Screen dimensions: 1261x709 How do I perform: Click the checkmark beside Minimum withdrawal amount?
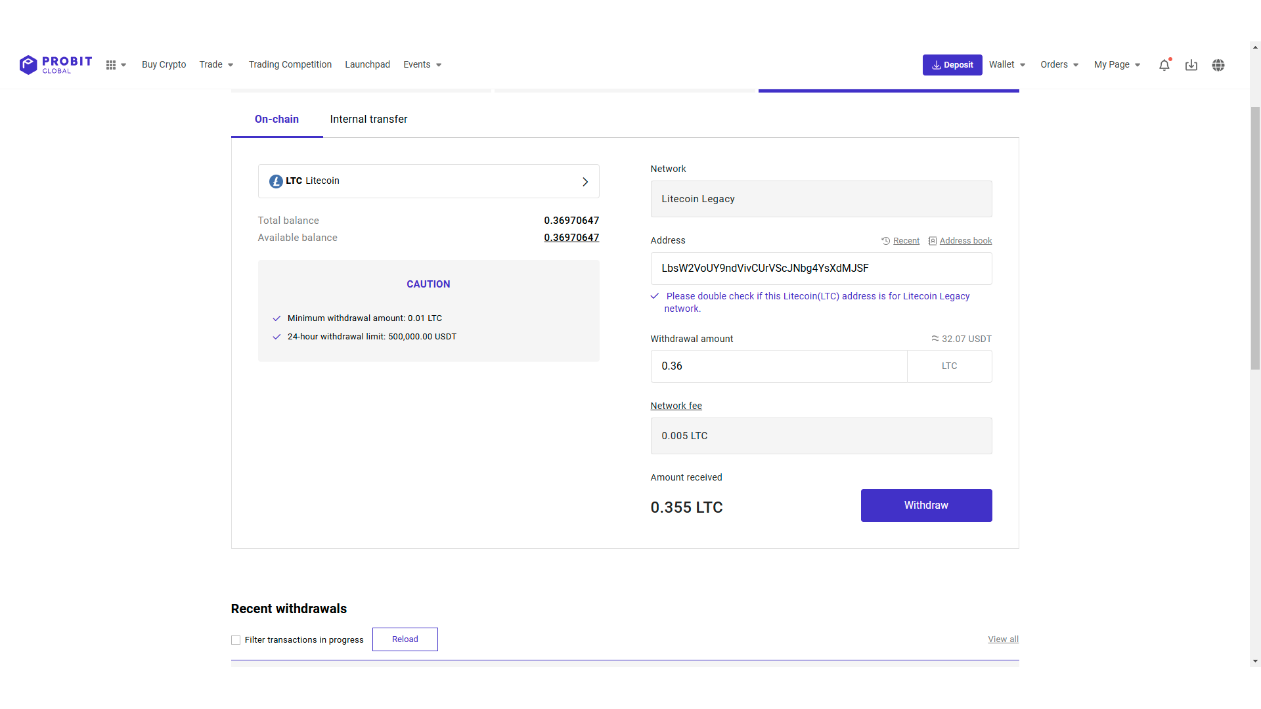277,318
